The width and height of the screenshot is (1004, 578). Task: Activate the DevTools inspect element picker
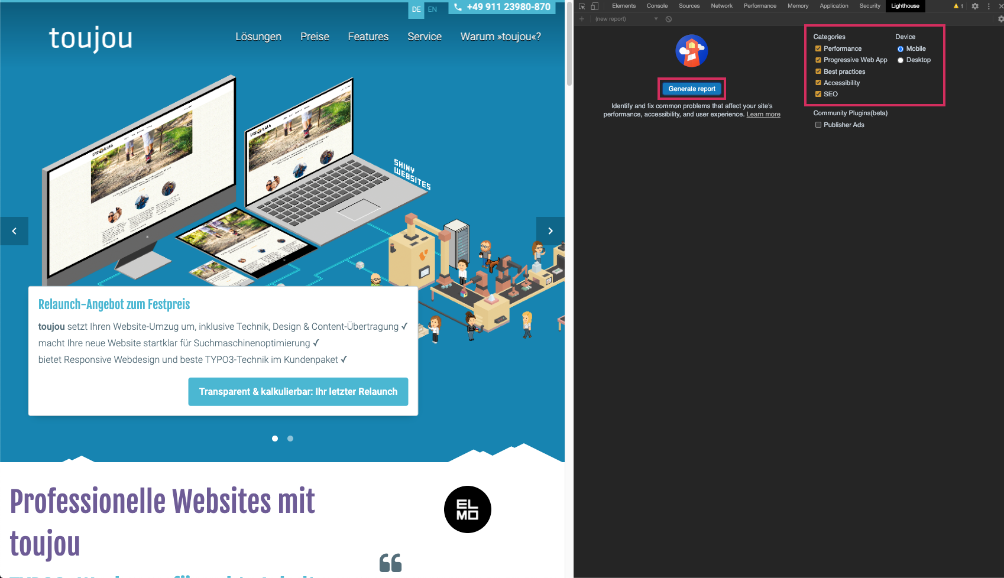[x=582, y=6]
